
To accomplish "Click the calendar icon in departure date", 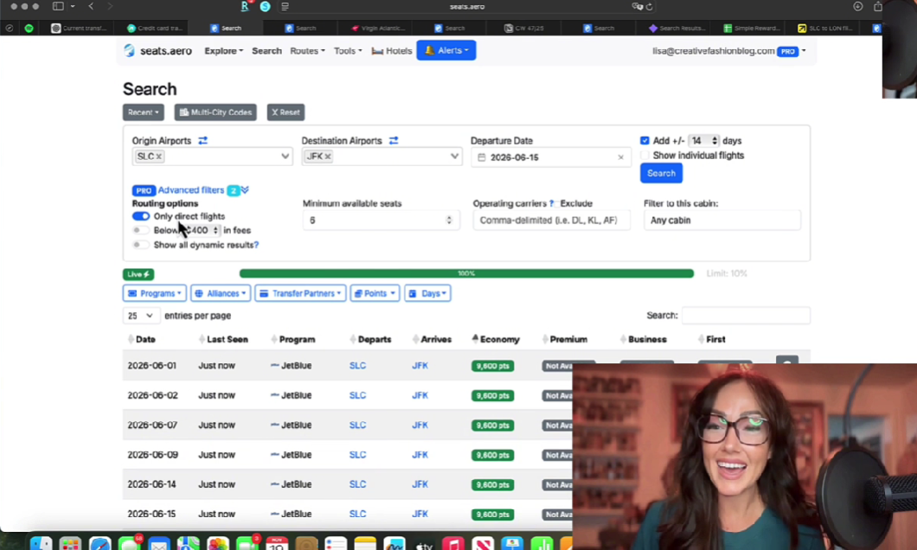I will point(481,157).
